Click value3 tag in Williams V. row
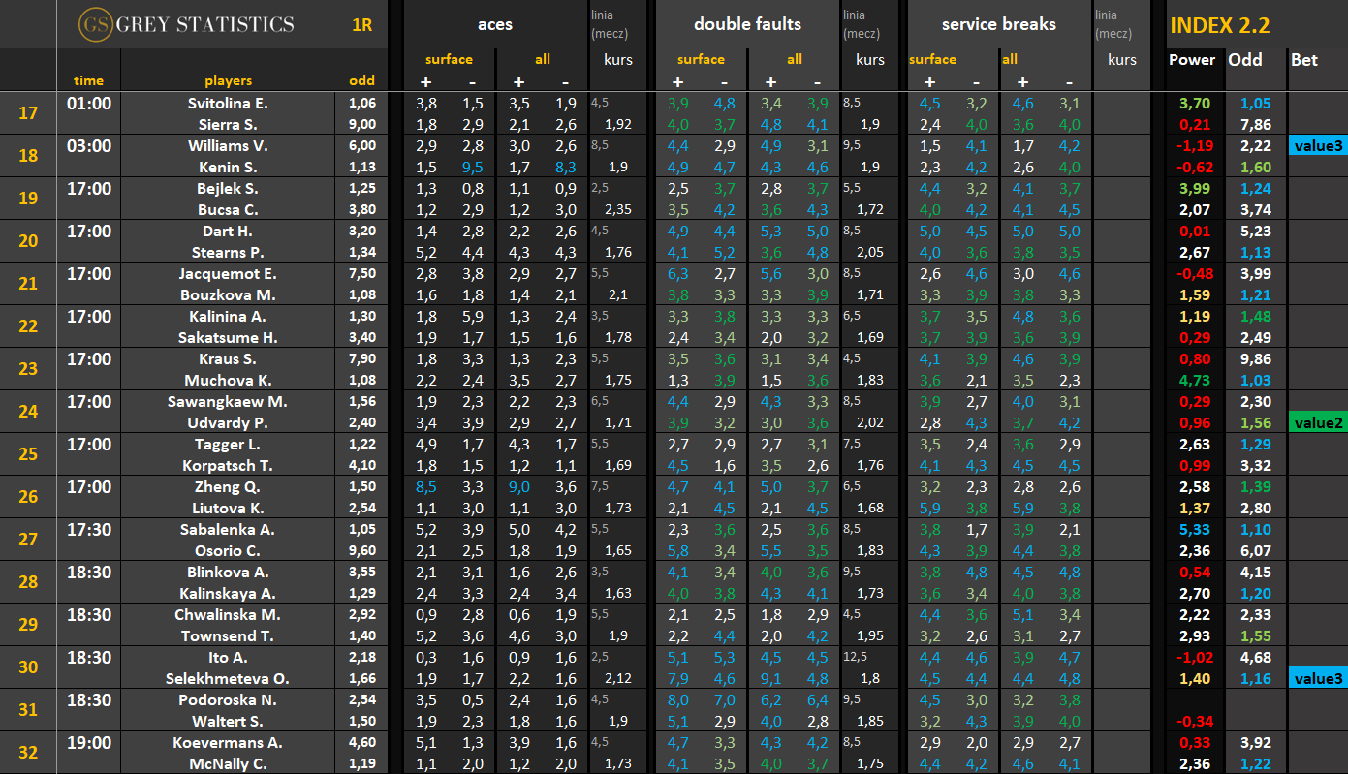 pyautogui.click(x=1318, y=146)
